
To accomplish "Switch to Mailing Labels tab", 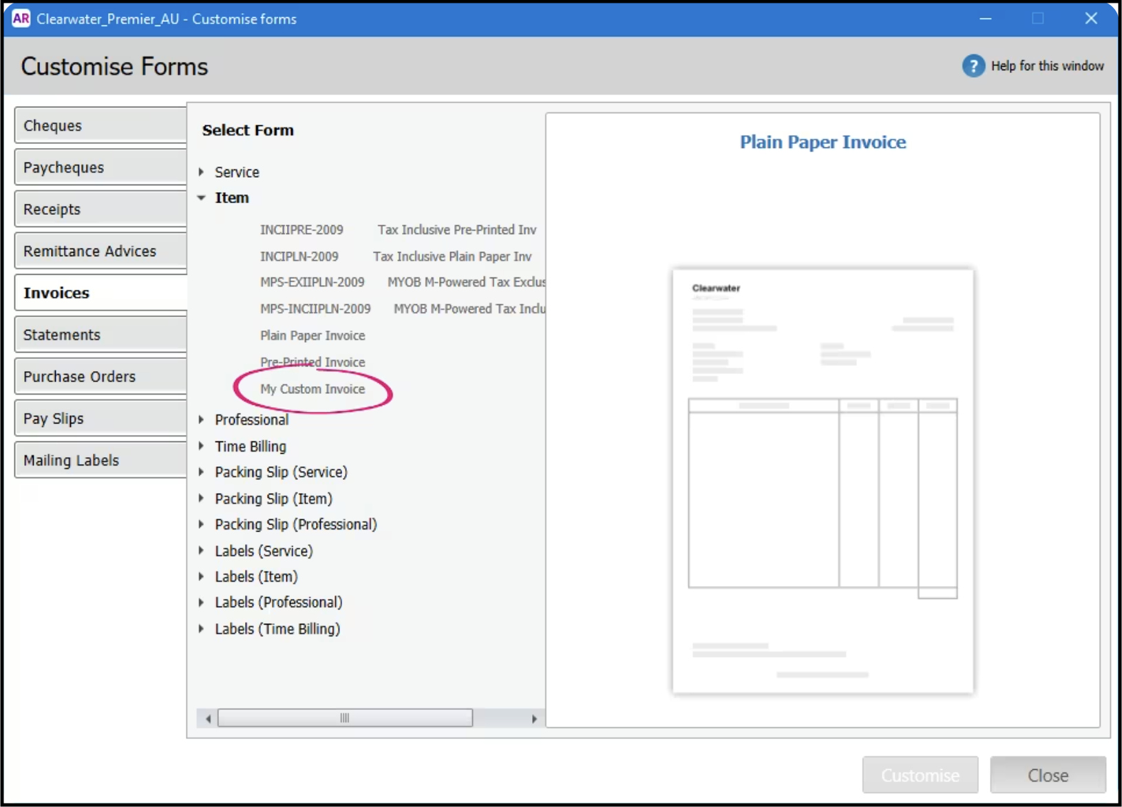I will tap(100, 460).
